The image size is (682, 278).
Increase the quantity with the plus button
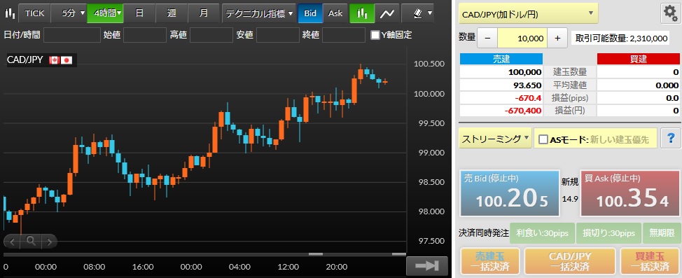pyautogui.click(x=557, y=39)
